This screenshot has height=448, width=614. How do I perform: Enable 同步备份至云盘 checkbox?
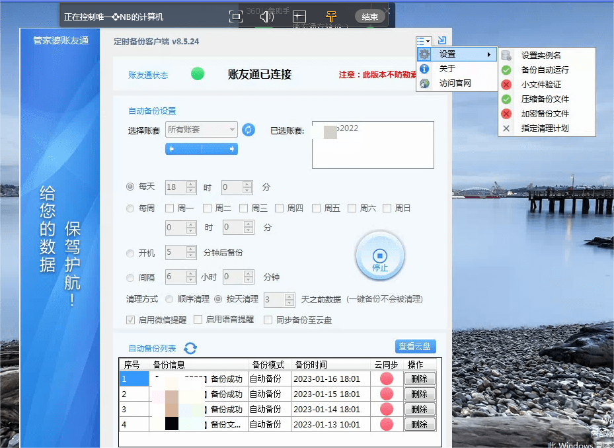point(268,320)
